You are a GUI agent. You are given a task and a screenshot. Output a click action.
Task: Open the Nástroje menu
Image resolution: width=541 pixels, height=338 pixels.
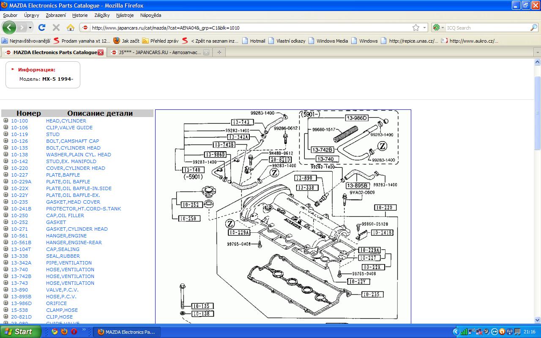pos(125,15)
